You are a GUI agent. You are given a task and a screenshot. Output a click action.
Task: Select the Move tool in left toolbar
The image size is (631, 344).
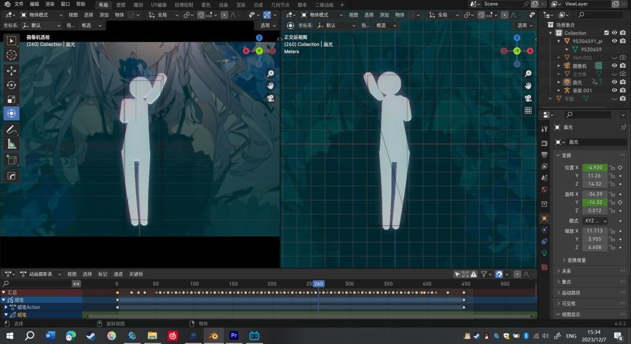11,70
